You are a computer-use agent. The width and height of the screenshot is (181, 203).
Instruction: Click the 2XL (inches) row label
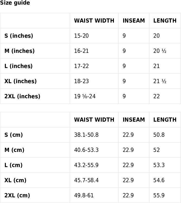[22, 96]
